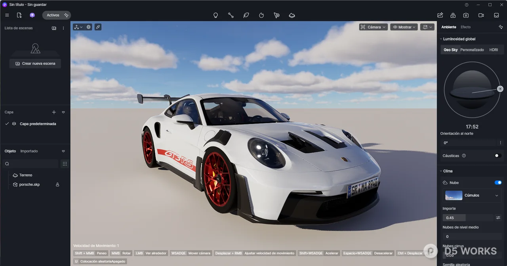Click the panorama render icon
The width and height of the screenshot is (507, 266).
(453, 15)
